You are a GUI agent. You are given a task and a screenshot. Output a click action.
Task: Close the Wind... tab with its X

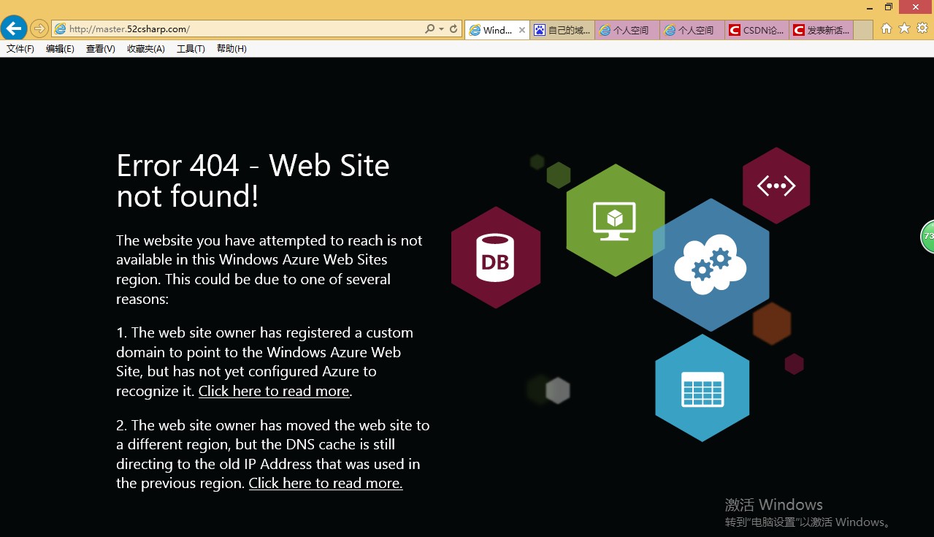[521, 30]
